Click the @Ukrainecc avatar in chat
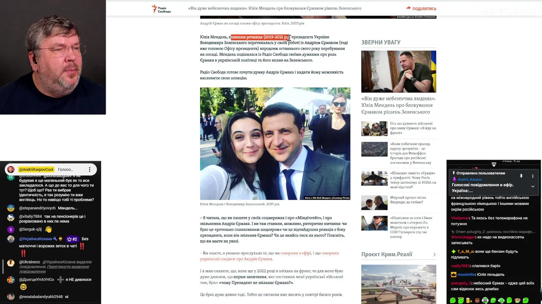 pos(11,263)
